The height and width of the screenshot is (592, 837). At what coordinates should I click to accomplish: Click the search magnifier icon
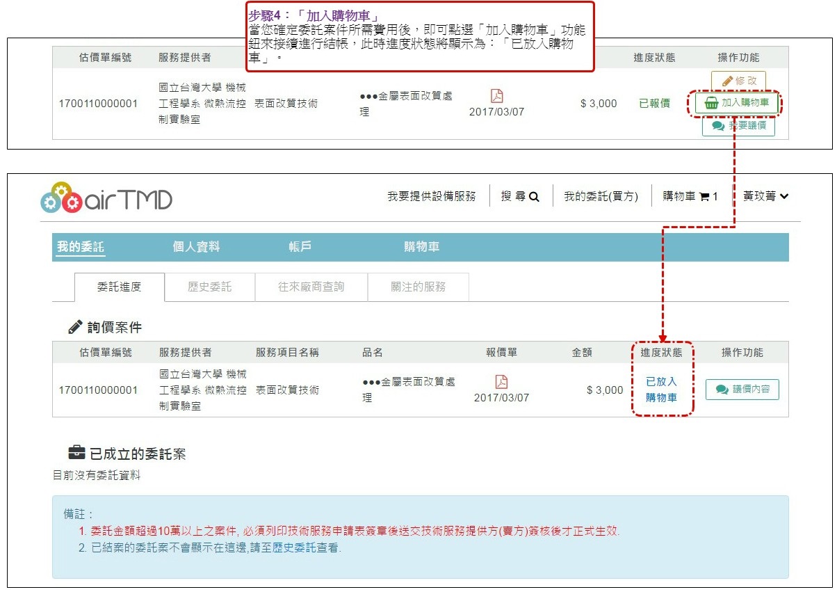pyautogui.click(x=534, y=197)
